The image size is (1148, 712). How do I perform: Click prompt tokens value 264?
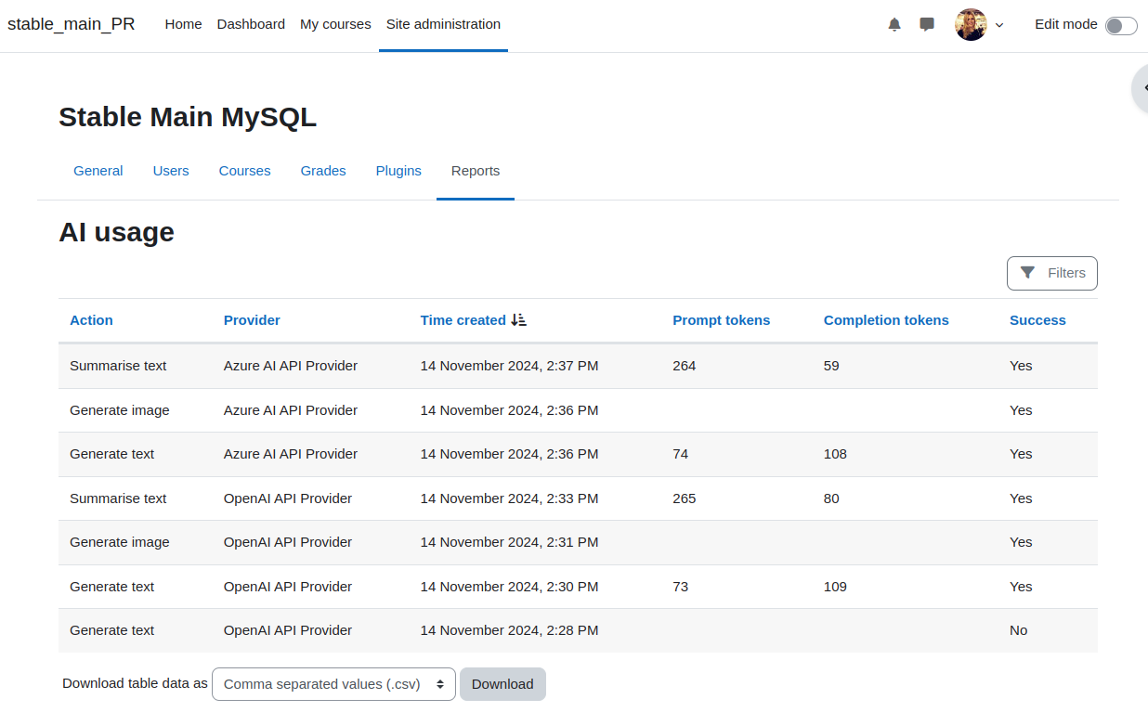click(685, 366)
